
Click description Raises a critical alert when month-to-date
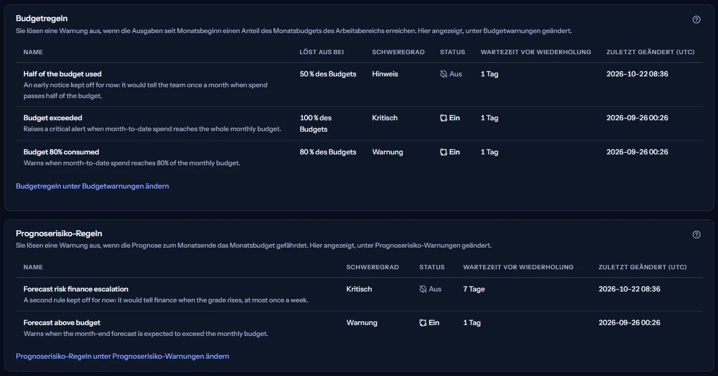(x=152, y=129)
